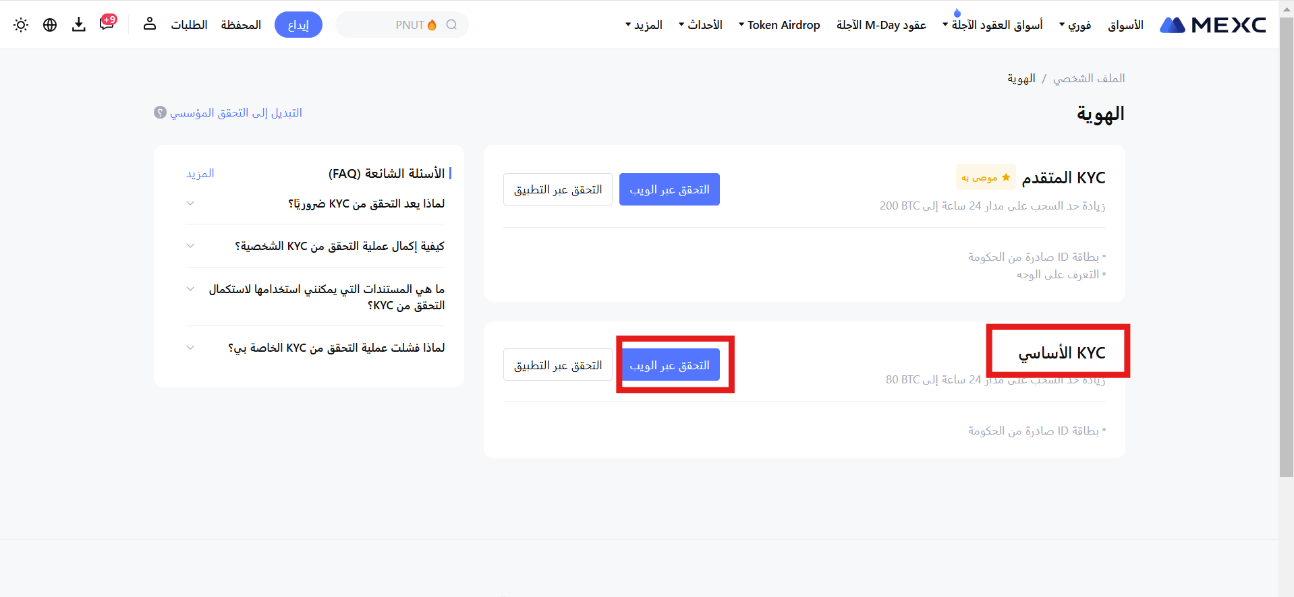Open the user profile icon
Screen dimensions: 1294x597
[150, 24]
